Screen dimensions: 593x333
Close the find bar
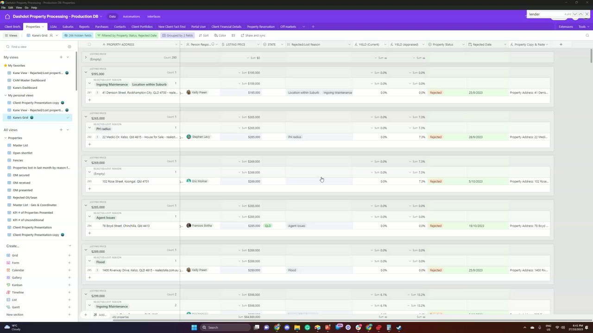pyautogui.click(x=587, y=14)
